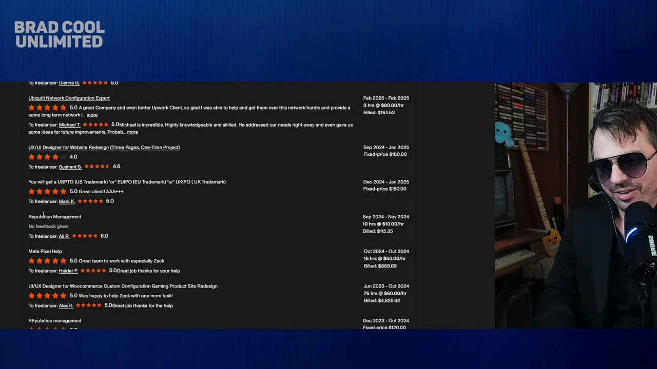Click the star rating beside Dianna G.
The image size is (657, 369).
click(95, 83)
